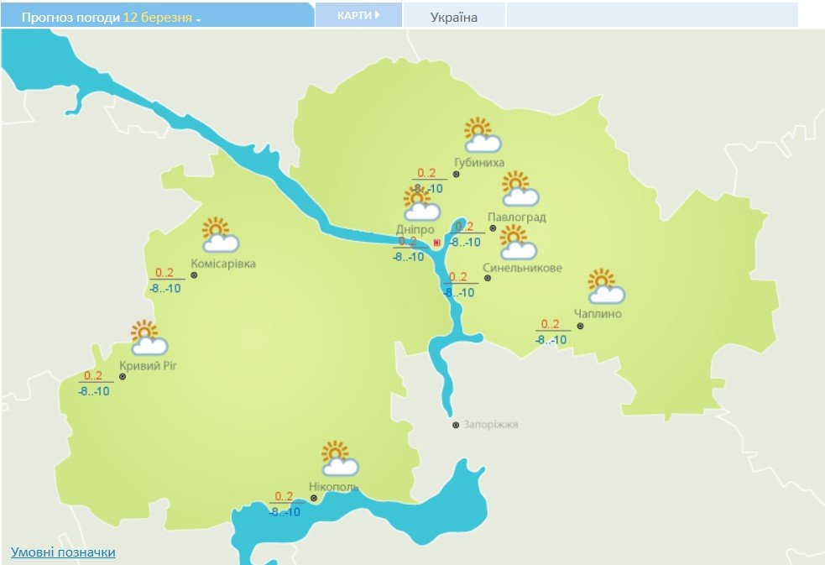Viewport: 825px width, 565px height.
Task: Click the weather icon above Чаплино
Action: 606,287
